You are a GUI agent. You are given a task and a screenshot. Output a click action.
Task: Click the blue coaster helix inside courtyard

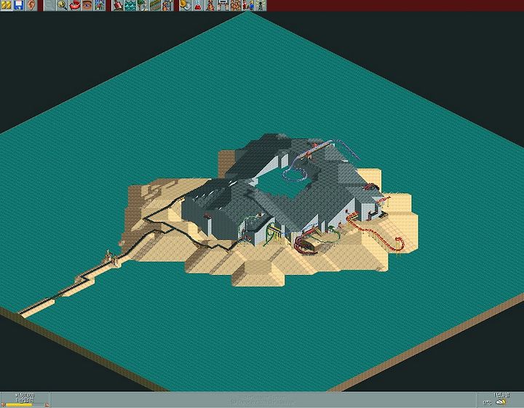tap(294, 174)
